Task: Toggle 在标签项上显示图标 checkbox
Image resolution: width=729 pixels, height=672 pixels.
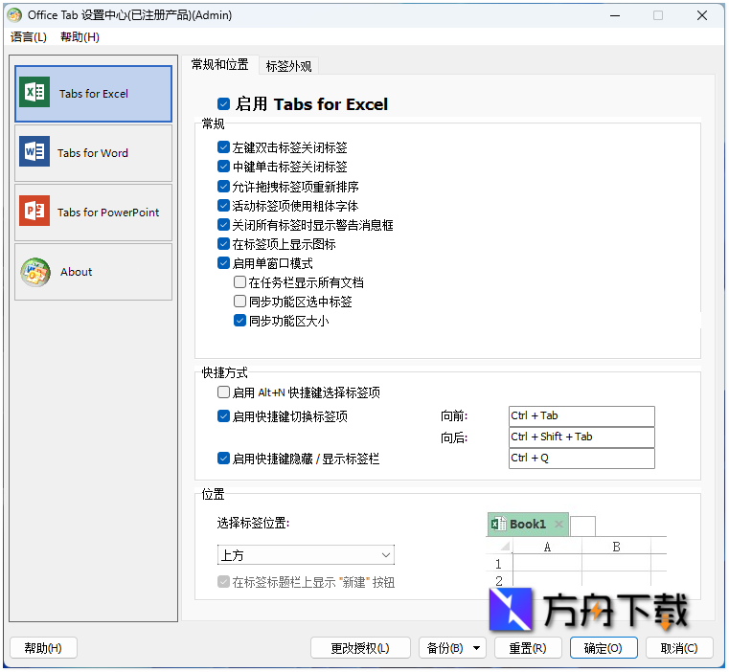Action: pyautogui.click(x=223, y=244)
